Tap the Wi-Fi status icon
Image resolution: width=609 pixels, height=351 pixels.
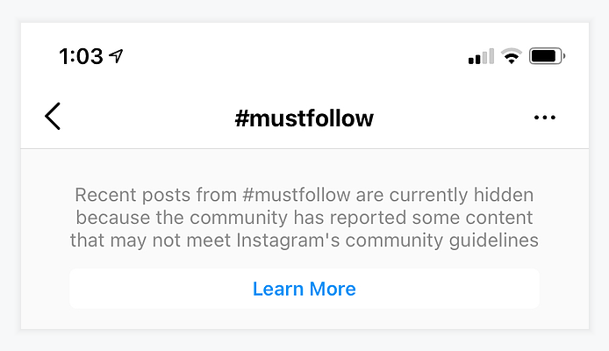[511, 56]
